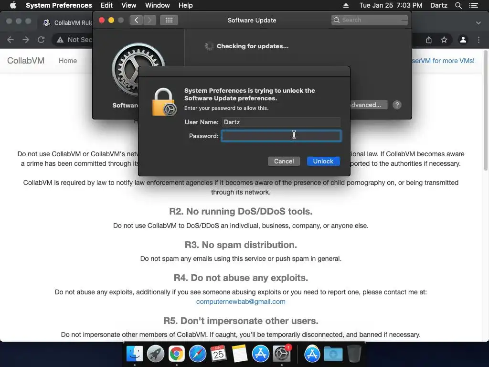Cancel the unlock dialog

click(284, 162)
